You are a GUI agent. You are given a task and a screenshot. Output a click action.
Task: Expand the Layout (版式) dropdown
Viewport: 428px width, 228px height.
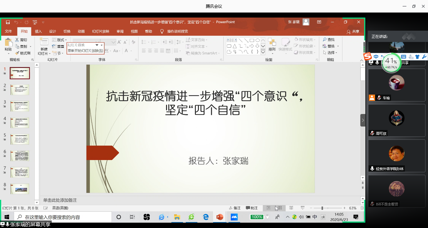[60, 40]
